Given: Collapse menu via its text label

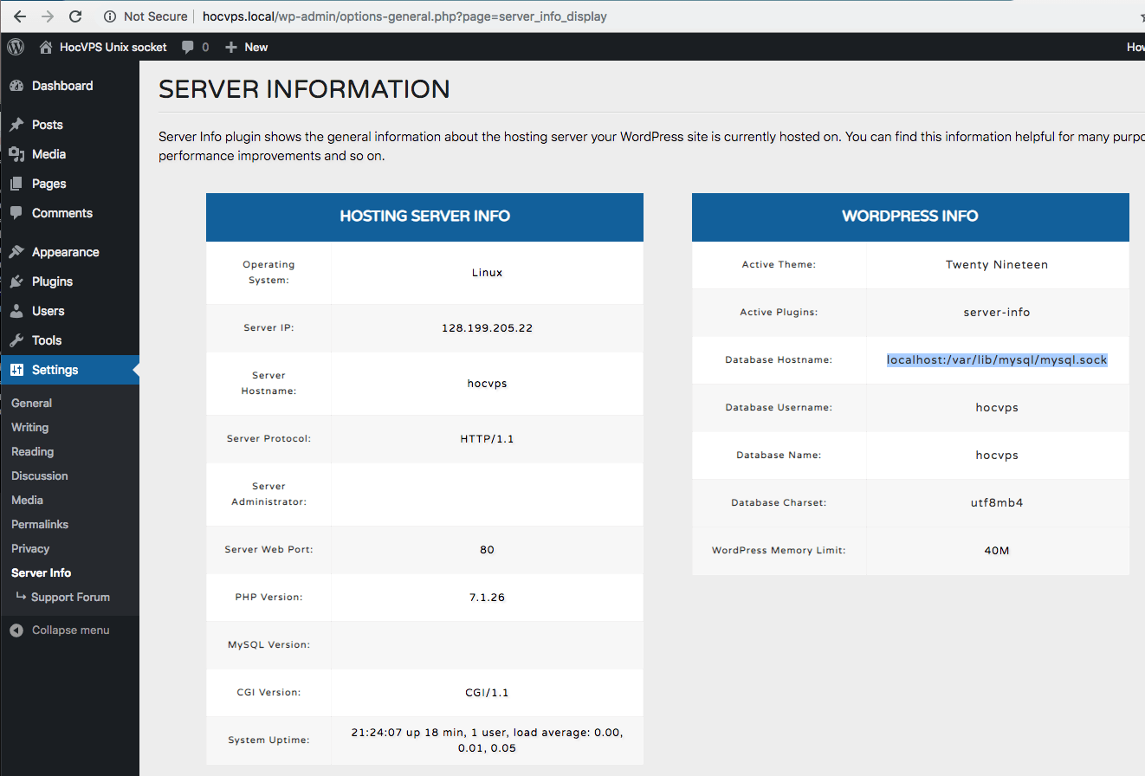Looking at the screenshot, I should 70,630.
